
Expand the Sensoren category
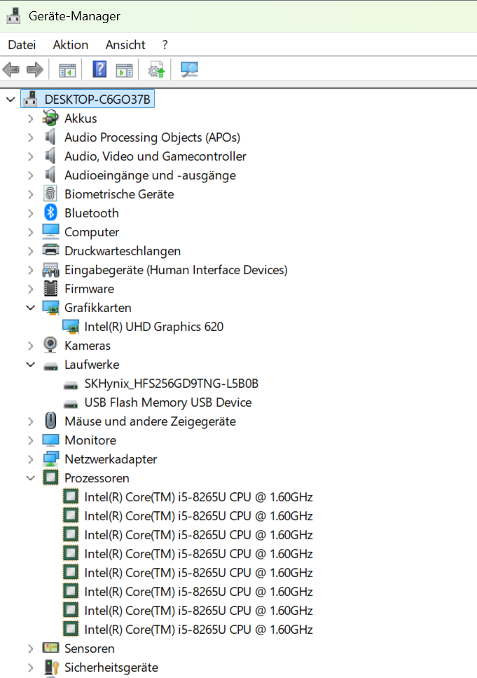(30, 649)
